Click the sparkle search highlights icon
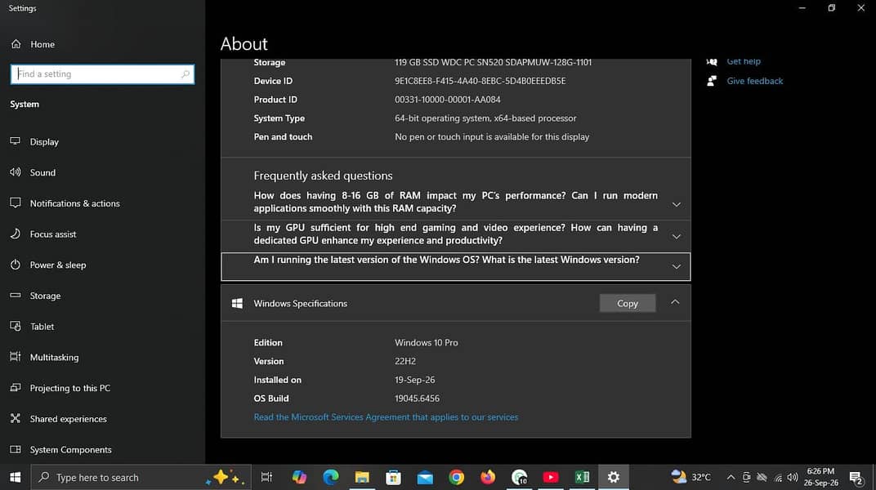Screen dimensions: 876x490 coord(225,477)
